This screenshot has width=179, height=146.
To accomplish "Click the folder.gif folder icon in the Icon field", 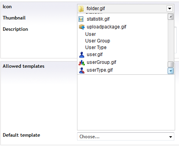I will 81,9.
